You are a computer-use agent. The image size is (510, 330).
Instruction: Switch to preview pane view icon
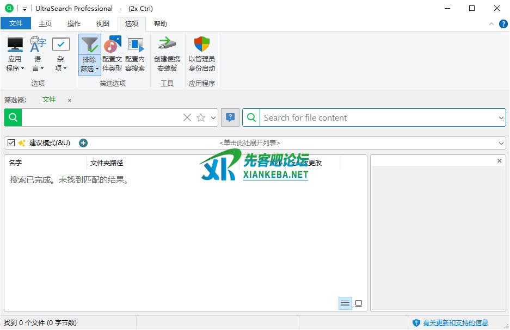coord(359,303)
